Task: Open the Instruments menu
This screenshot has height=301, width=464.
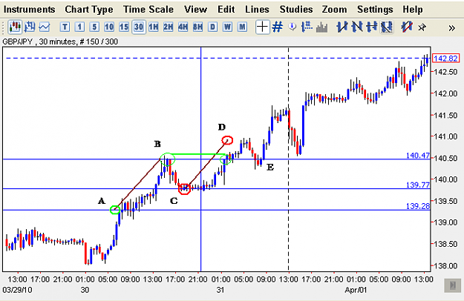Action: click(29, 10)
